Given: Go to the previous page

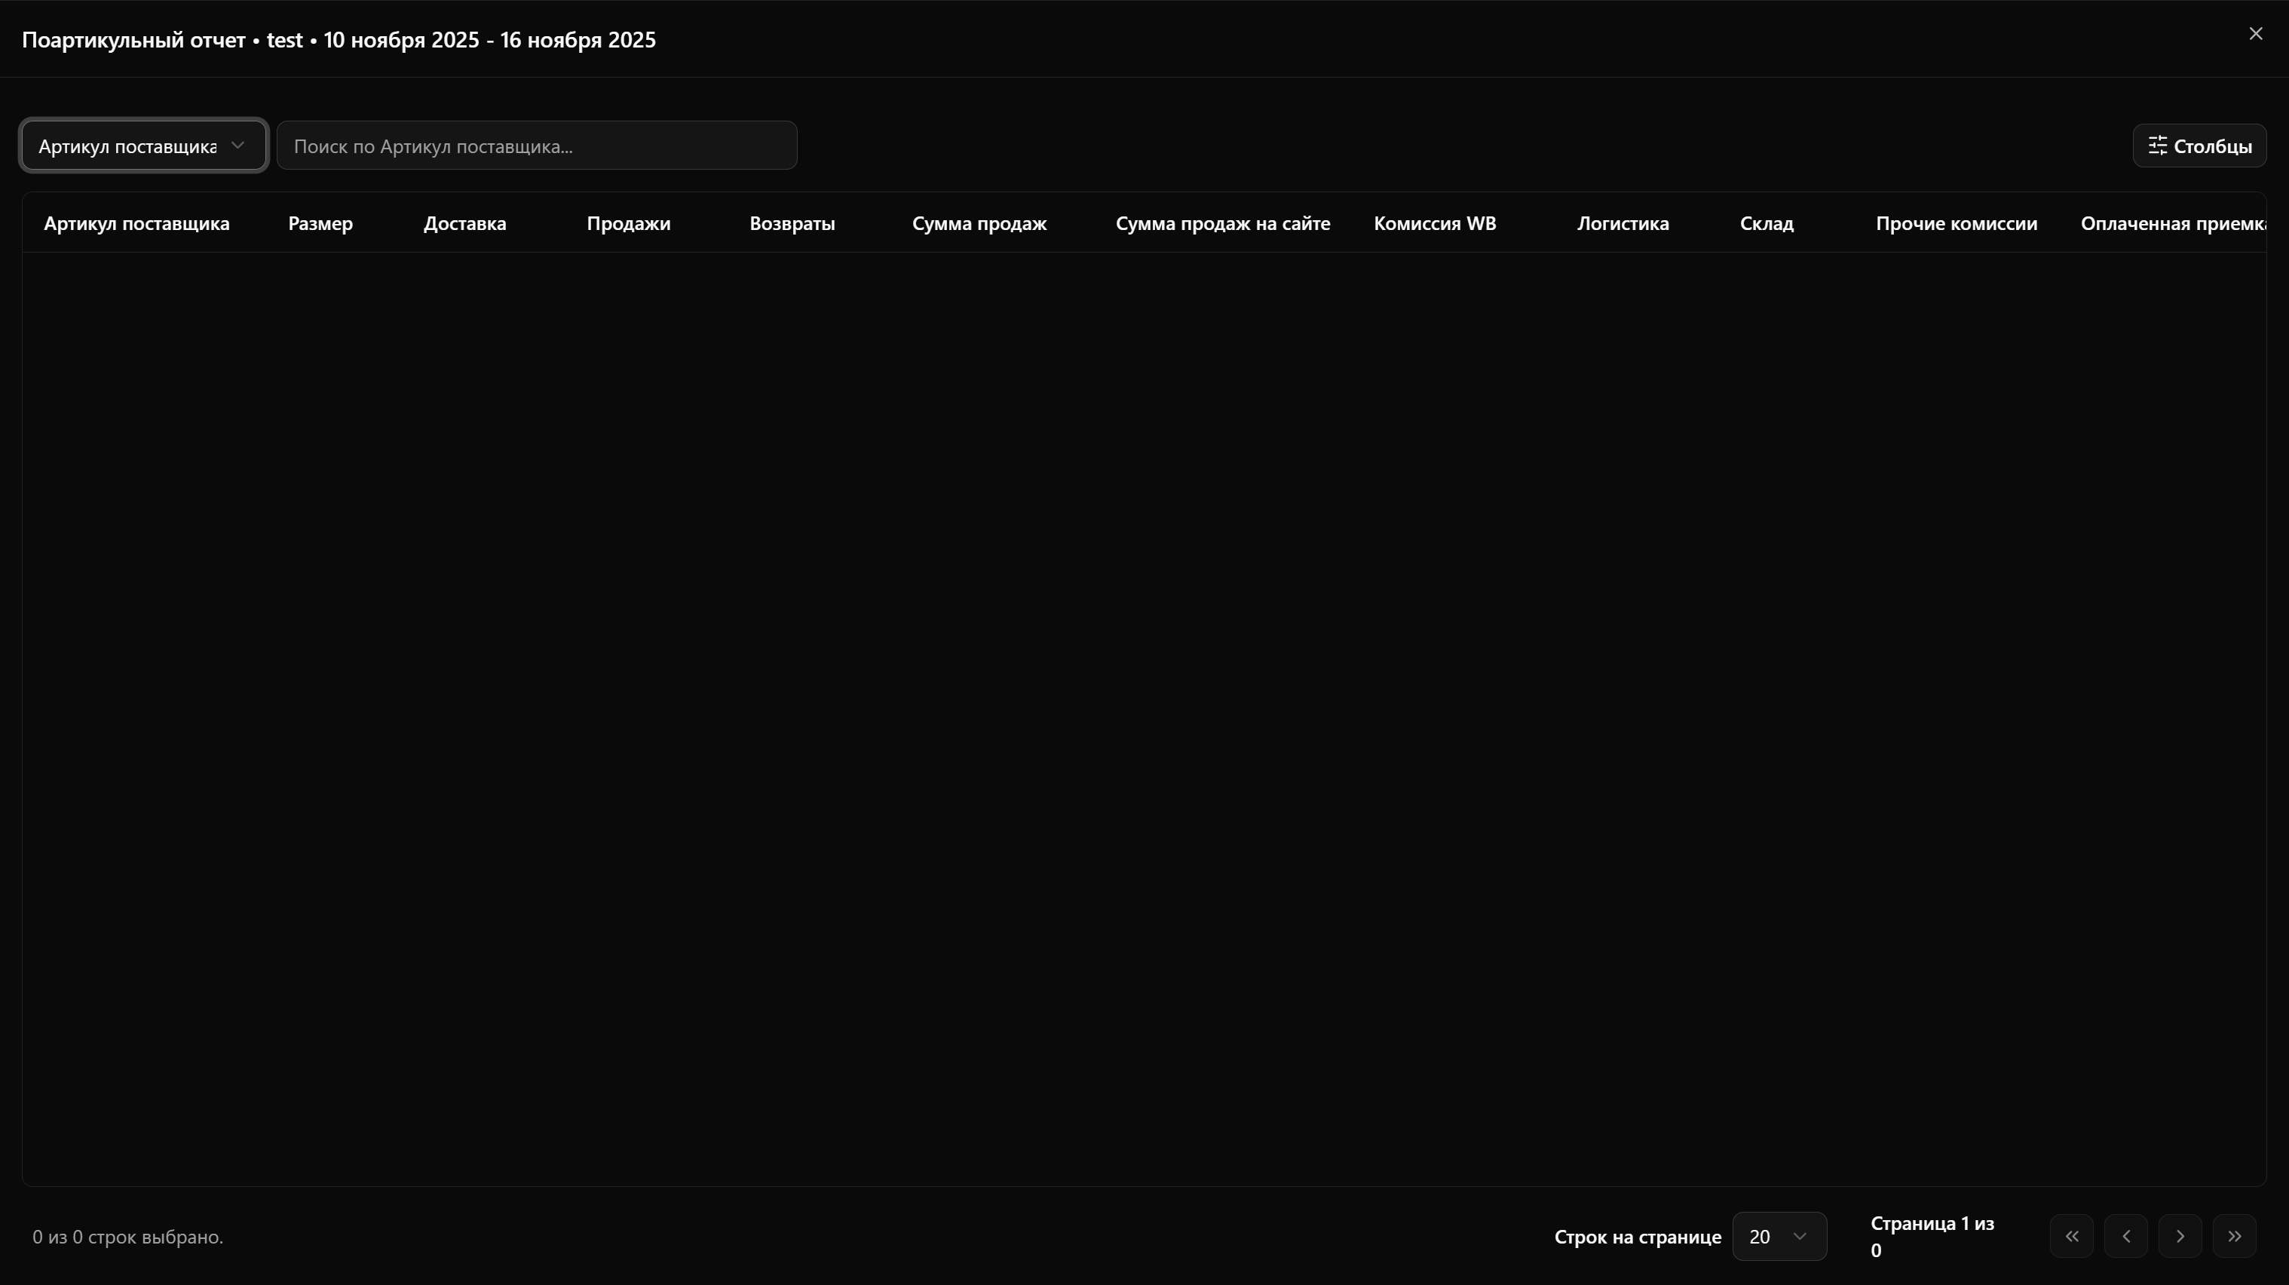Looking at the screenshot, I should click(x=2125, y=1236).
